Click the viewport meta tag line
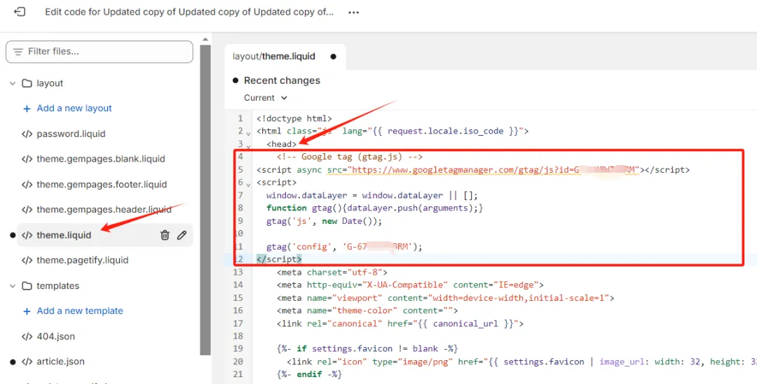757x384 pixels. pos(445,298)
